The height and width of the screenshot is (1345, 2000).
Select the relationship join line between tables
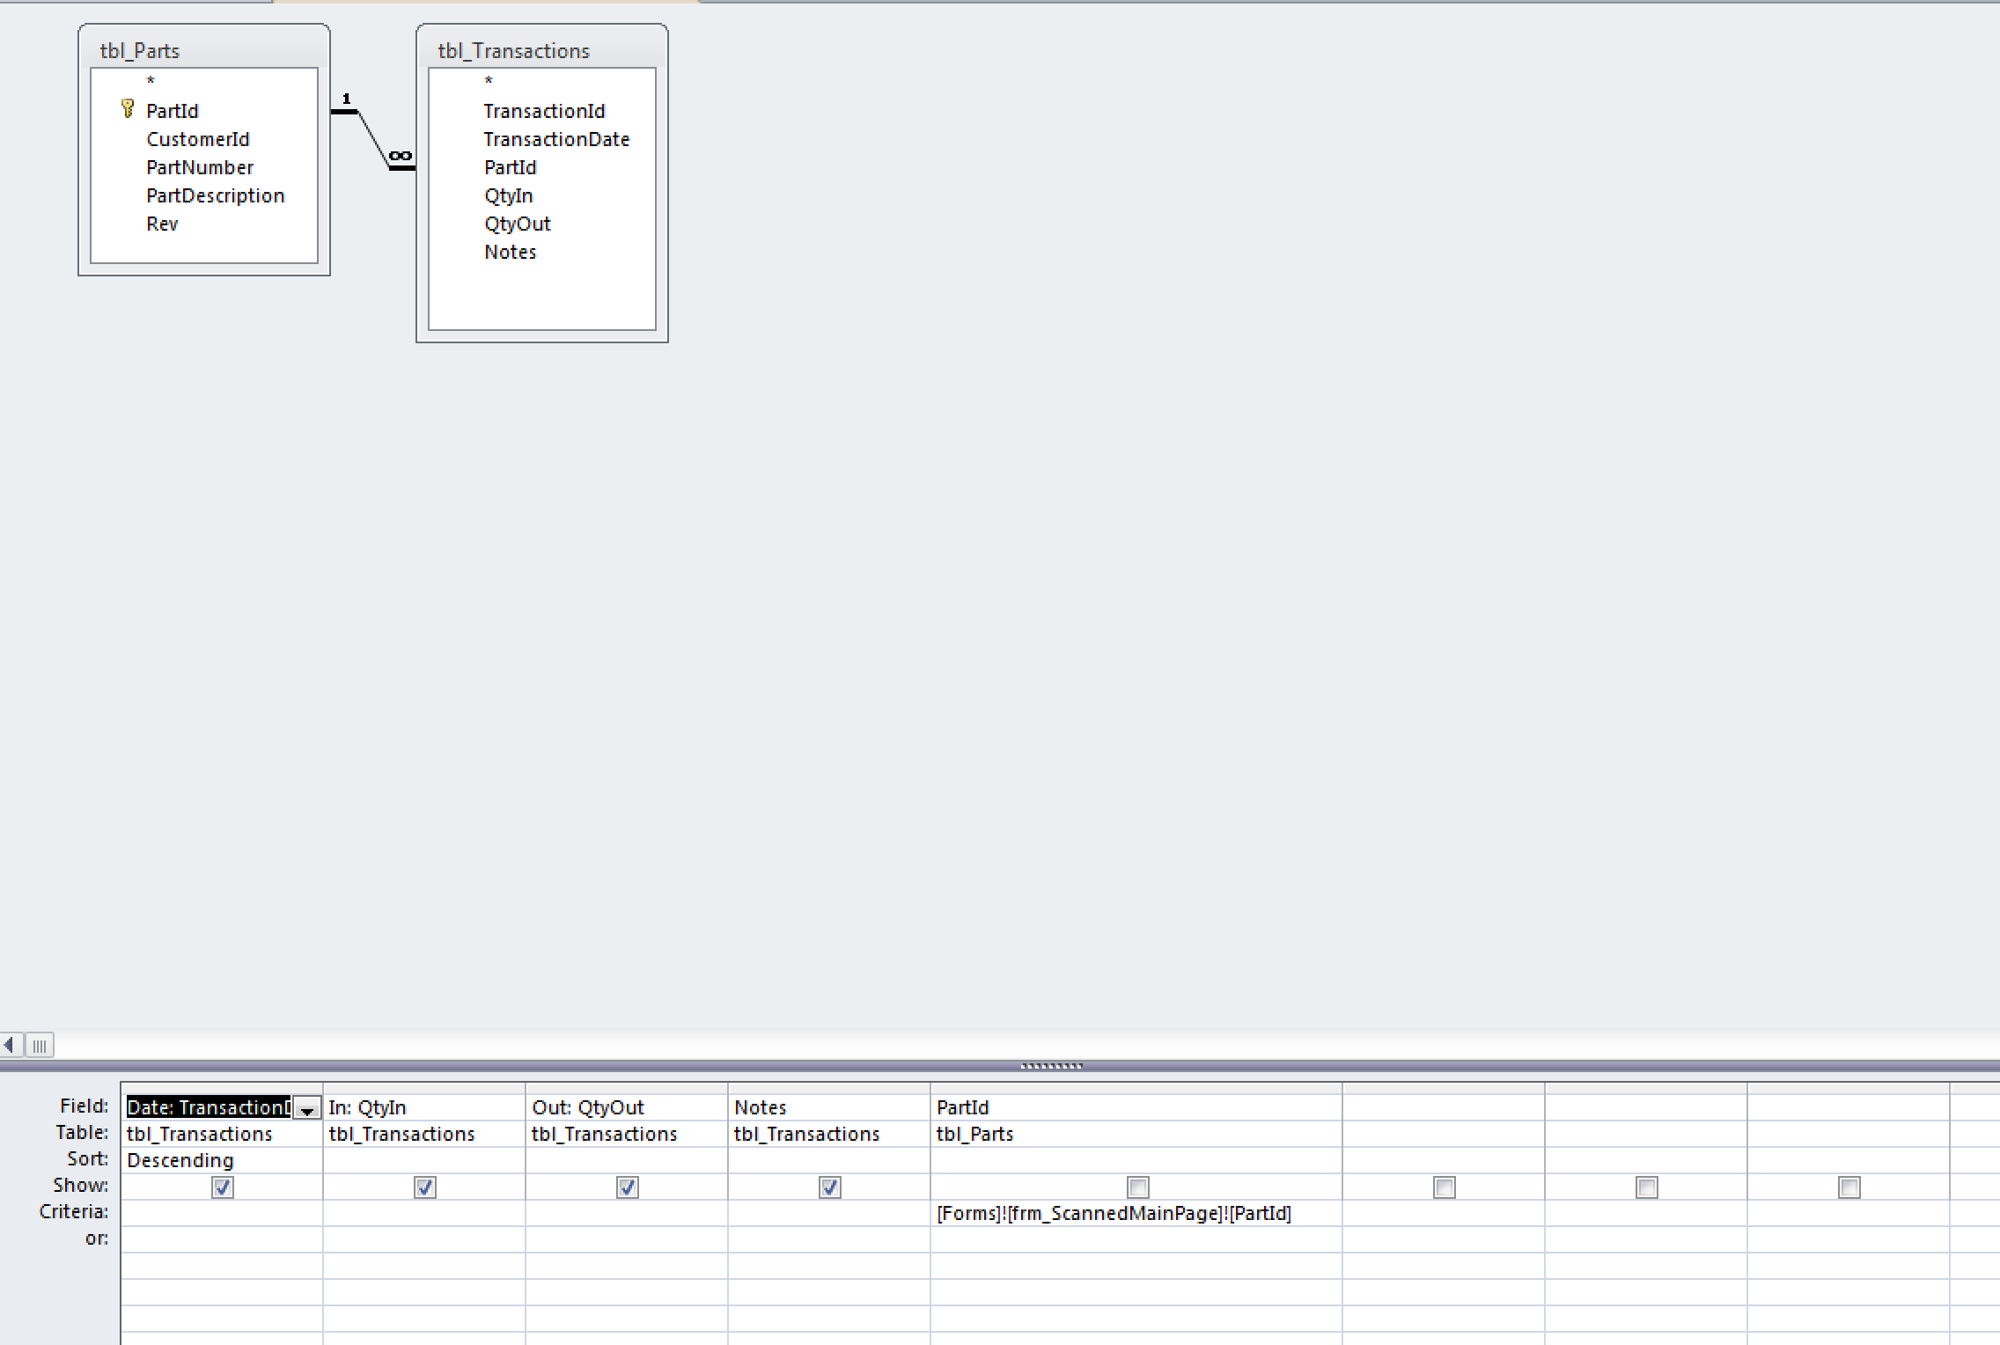(x=372, y=138)
